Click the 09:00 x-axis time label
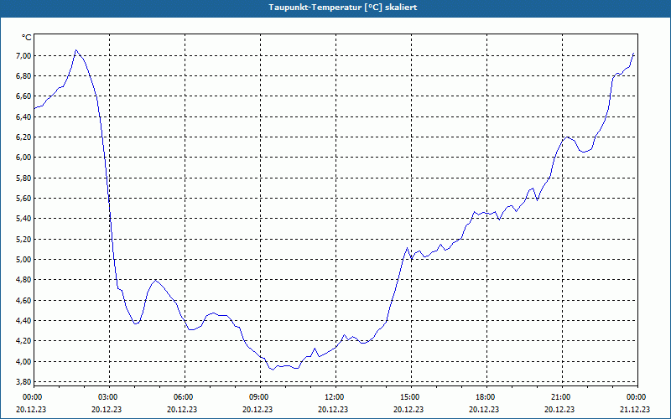Viewport: 671px width, 419px height. [259, 397]
